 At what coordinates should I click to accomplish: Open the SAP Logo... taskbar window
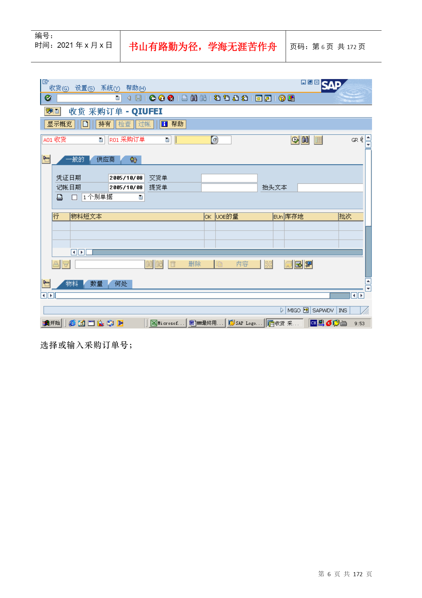click(x=246, y=323)
